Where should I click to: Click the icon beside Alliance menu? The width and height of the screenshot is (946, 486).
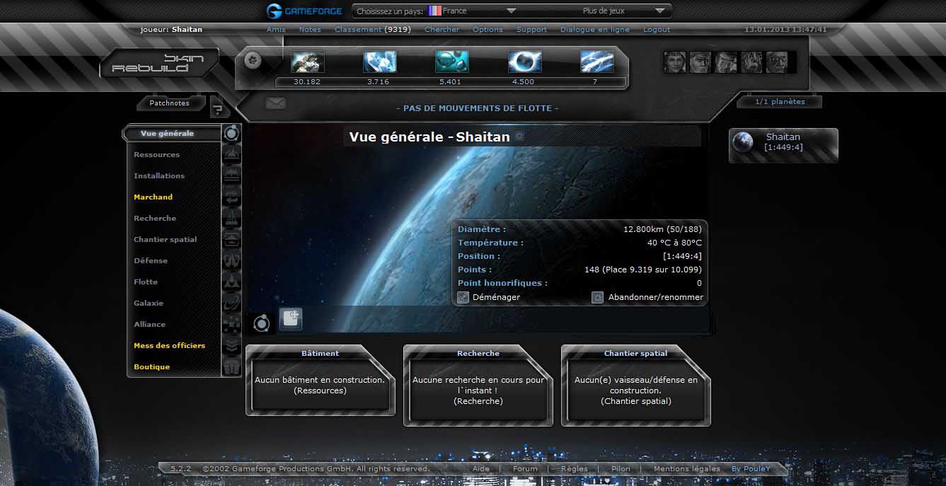pyautogui.click(x=232, y=324)
